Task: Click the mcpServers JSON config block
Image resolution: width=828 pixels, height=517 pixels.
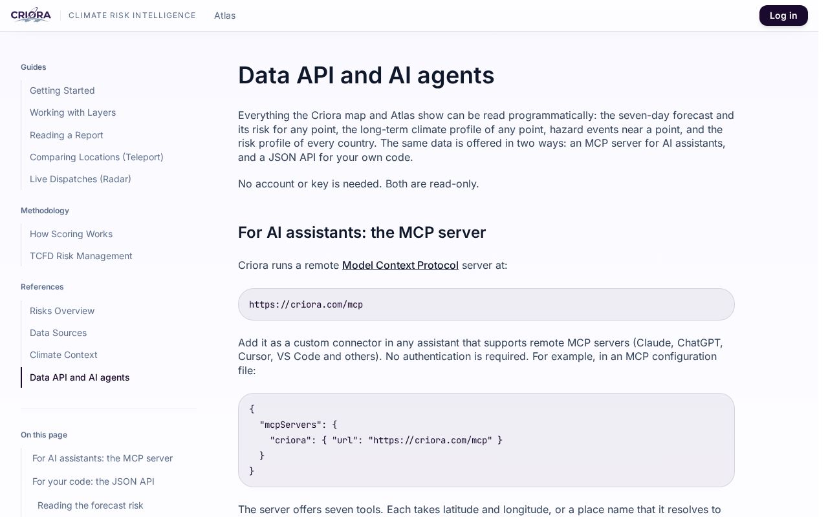Action: coord(486,440)
